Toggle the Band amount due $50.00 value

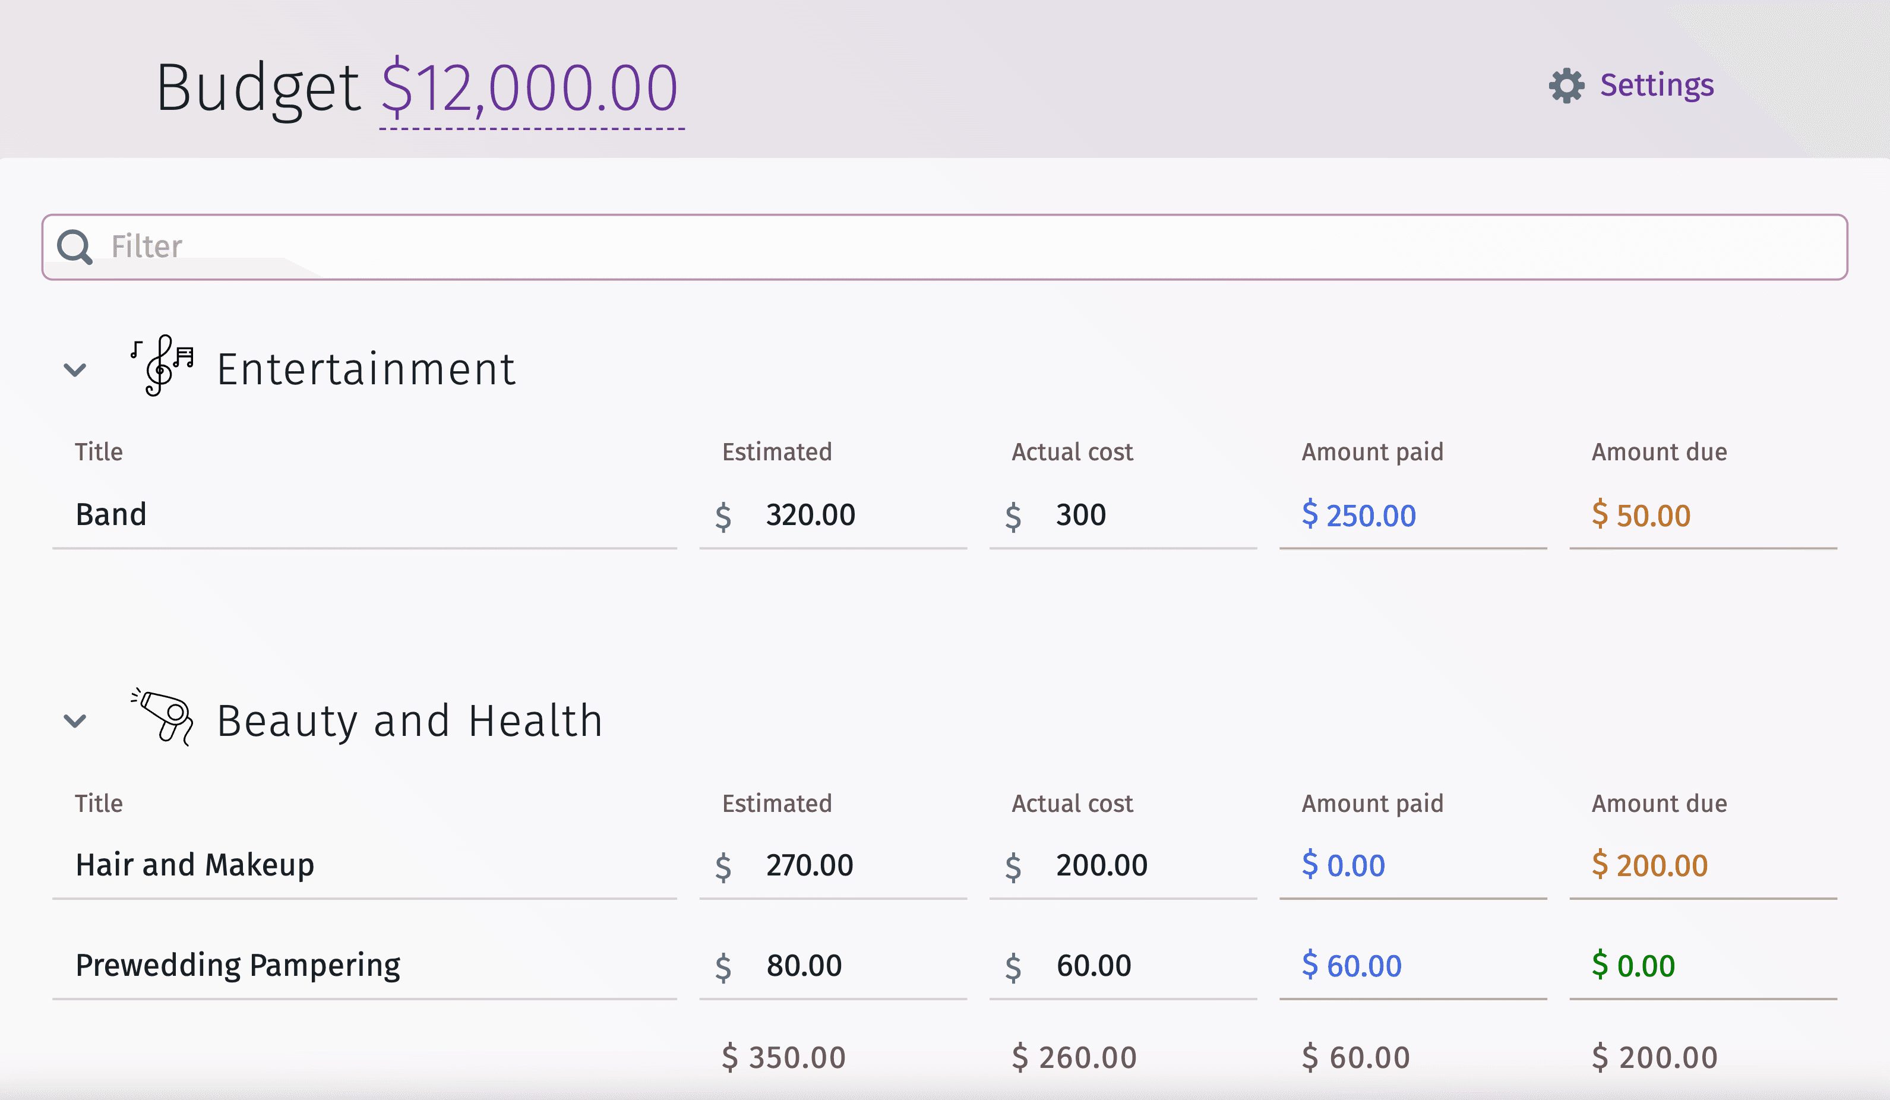click(x=1643, y=513)
